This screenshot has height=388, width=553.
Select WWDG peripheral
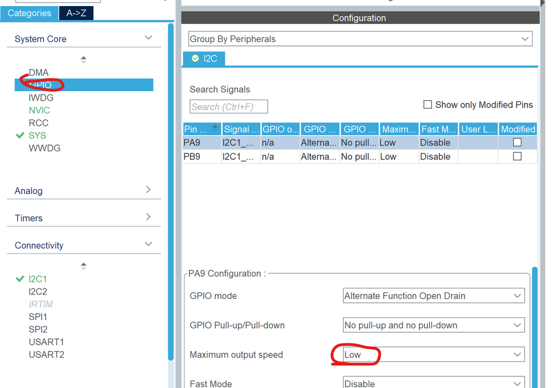click(x=44, y=148)
